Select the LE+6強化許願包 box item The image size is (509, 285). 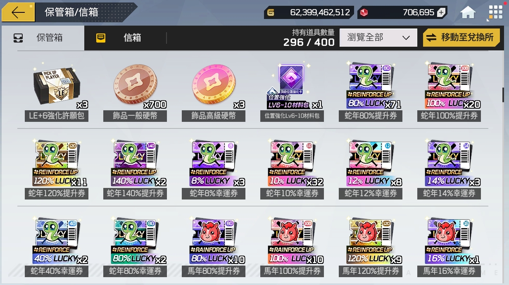coord(57,90)
